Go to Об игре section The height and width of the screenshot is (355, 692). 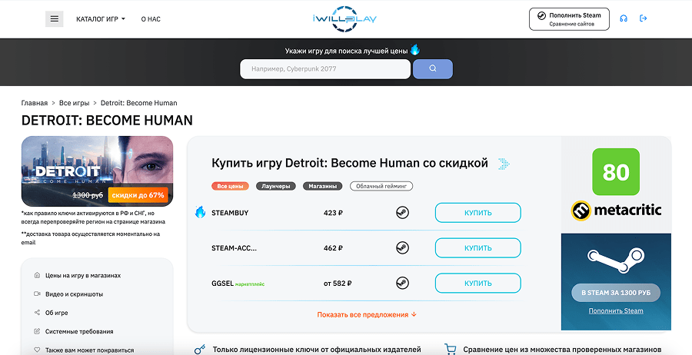tap(56, 313)
